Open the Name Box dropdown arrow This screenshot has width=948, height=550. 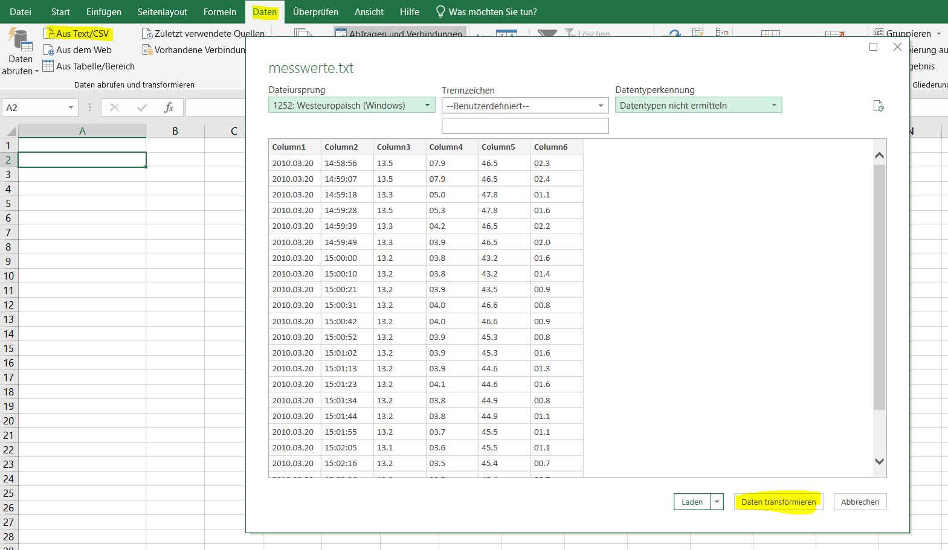(x=71, y=107)
